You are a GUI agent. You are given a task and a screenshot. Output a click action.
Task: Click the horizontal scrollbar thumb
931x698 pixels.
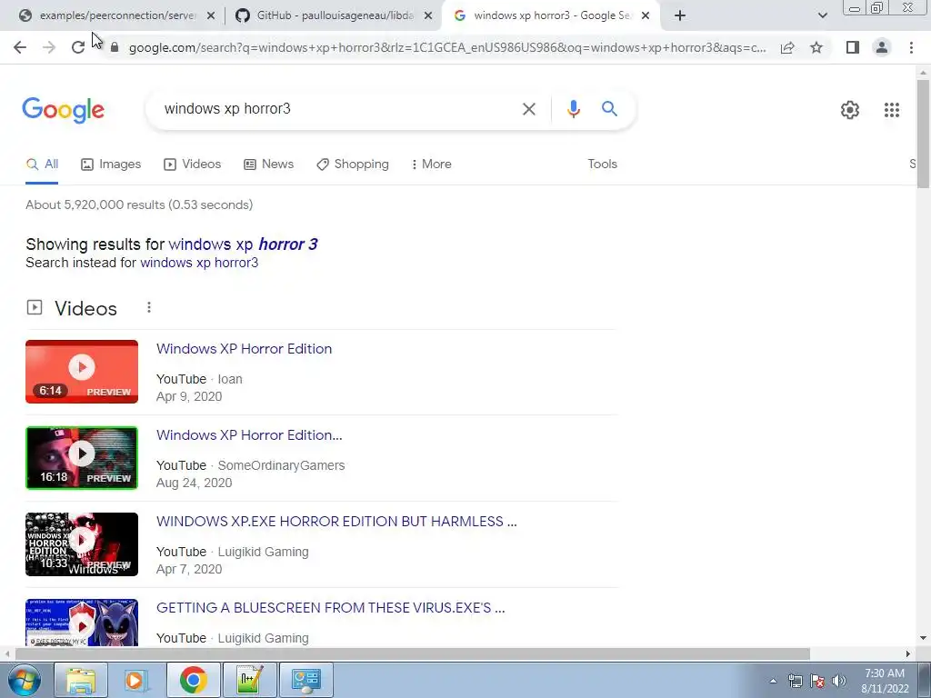[413, 653]
